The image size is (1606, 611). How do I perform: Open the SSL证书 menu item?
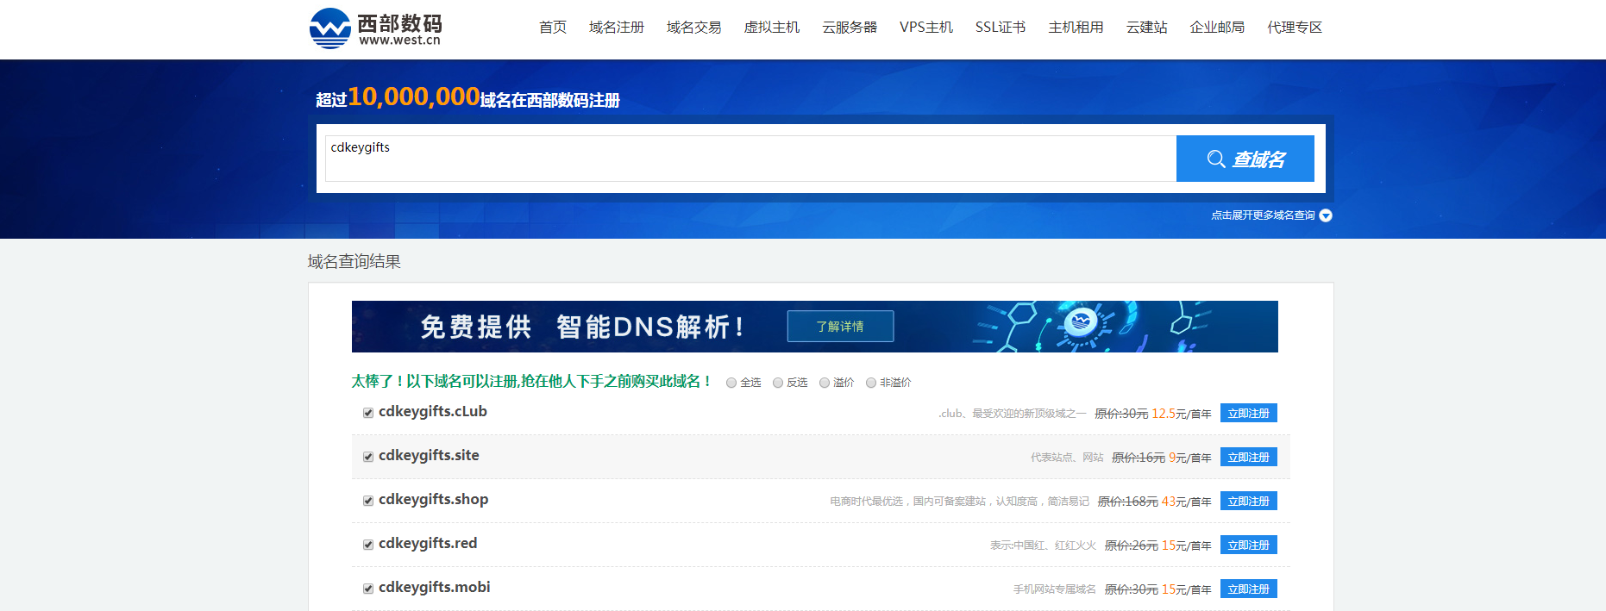pyautogui.click(x=1001, y=28)
